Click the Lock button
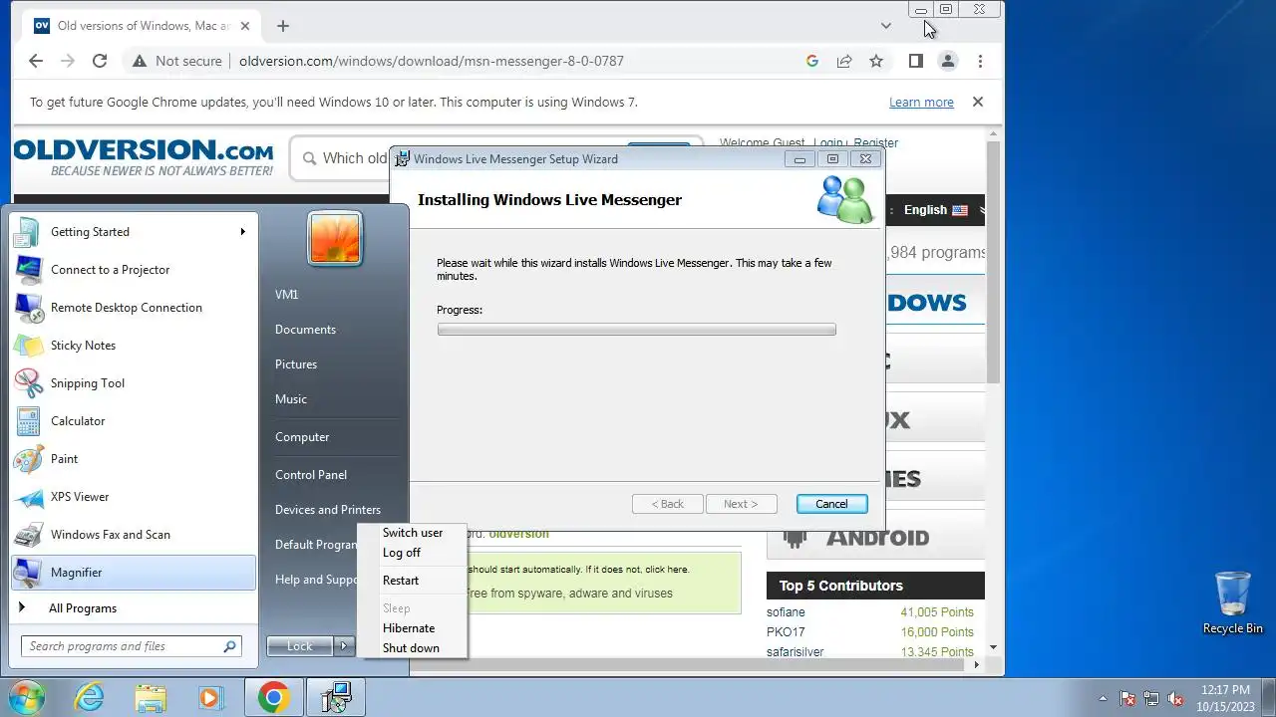1276x717 pixels. click(300, 646)
